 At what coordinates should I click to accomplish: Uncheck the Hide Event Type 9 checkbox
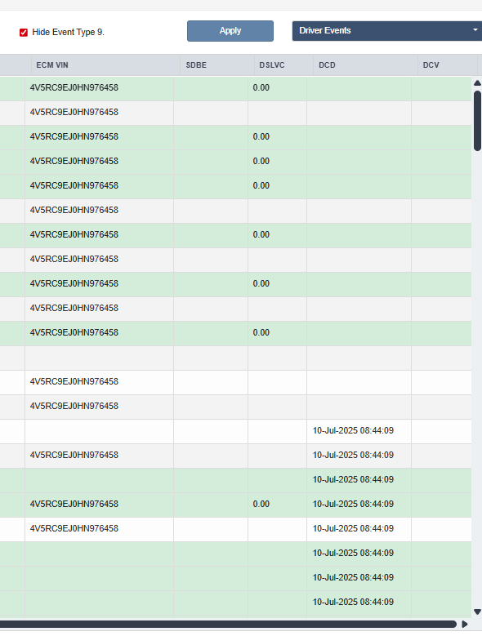pyautogui.click(x=24, y=33)
